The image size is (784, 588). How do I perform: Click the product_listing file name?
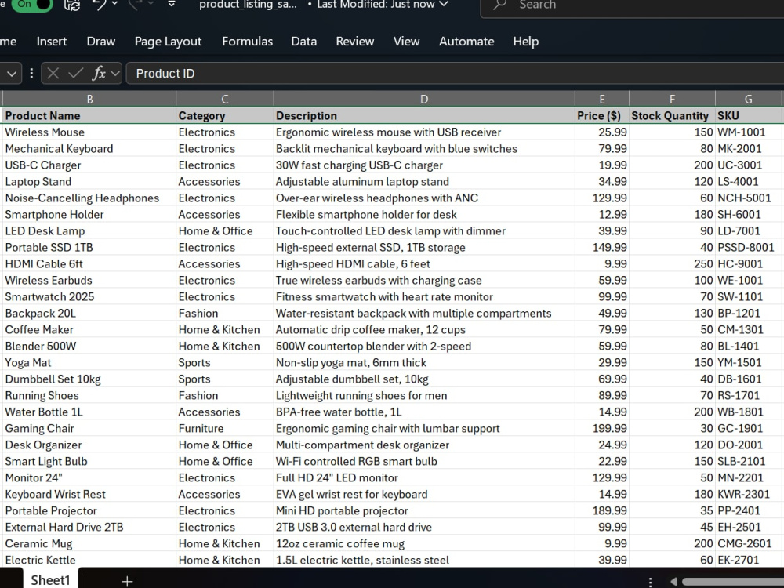(x=248, y=5)
